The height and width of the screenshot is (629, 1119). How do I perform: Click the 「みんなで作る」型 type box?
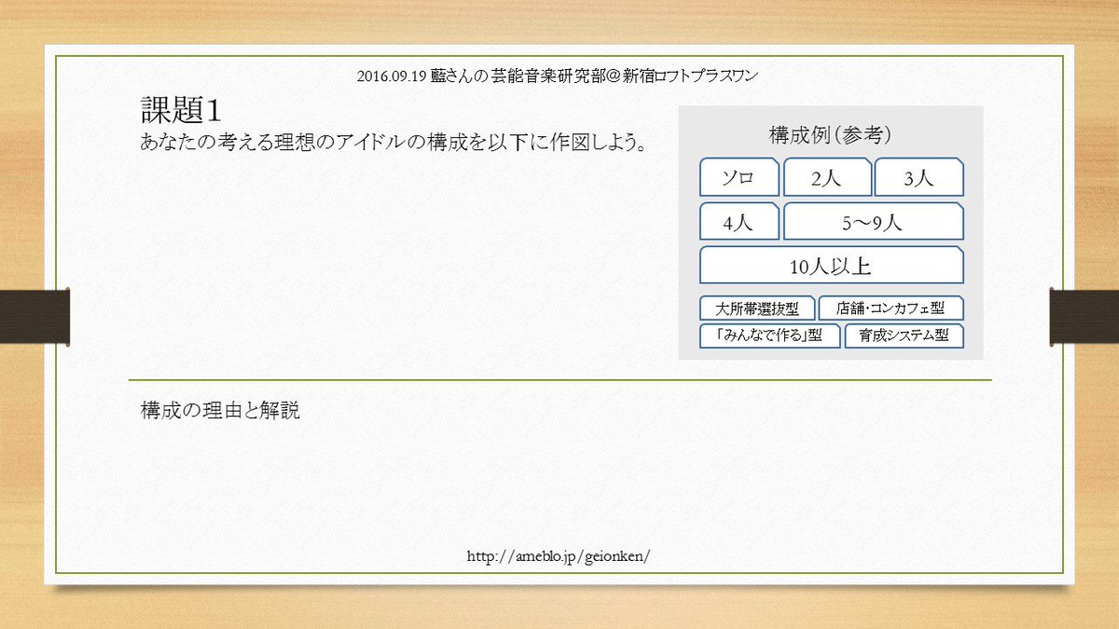770,336
